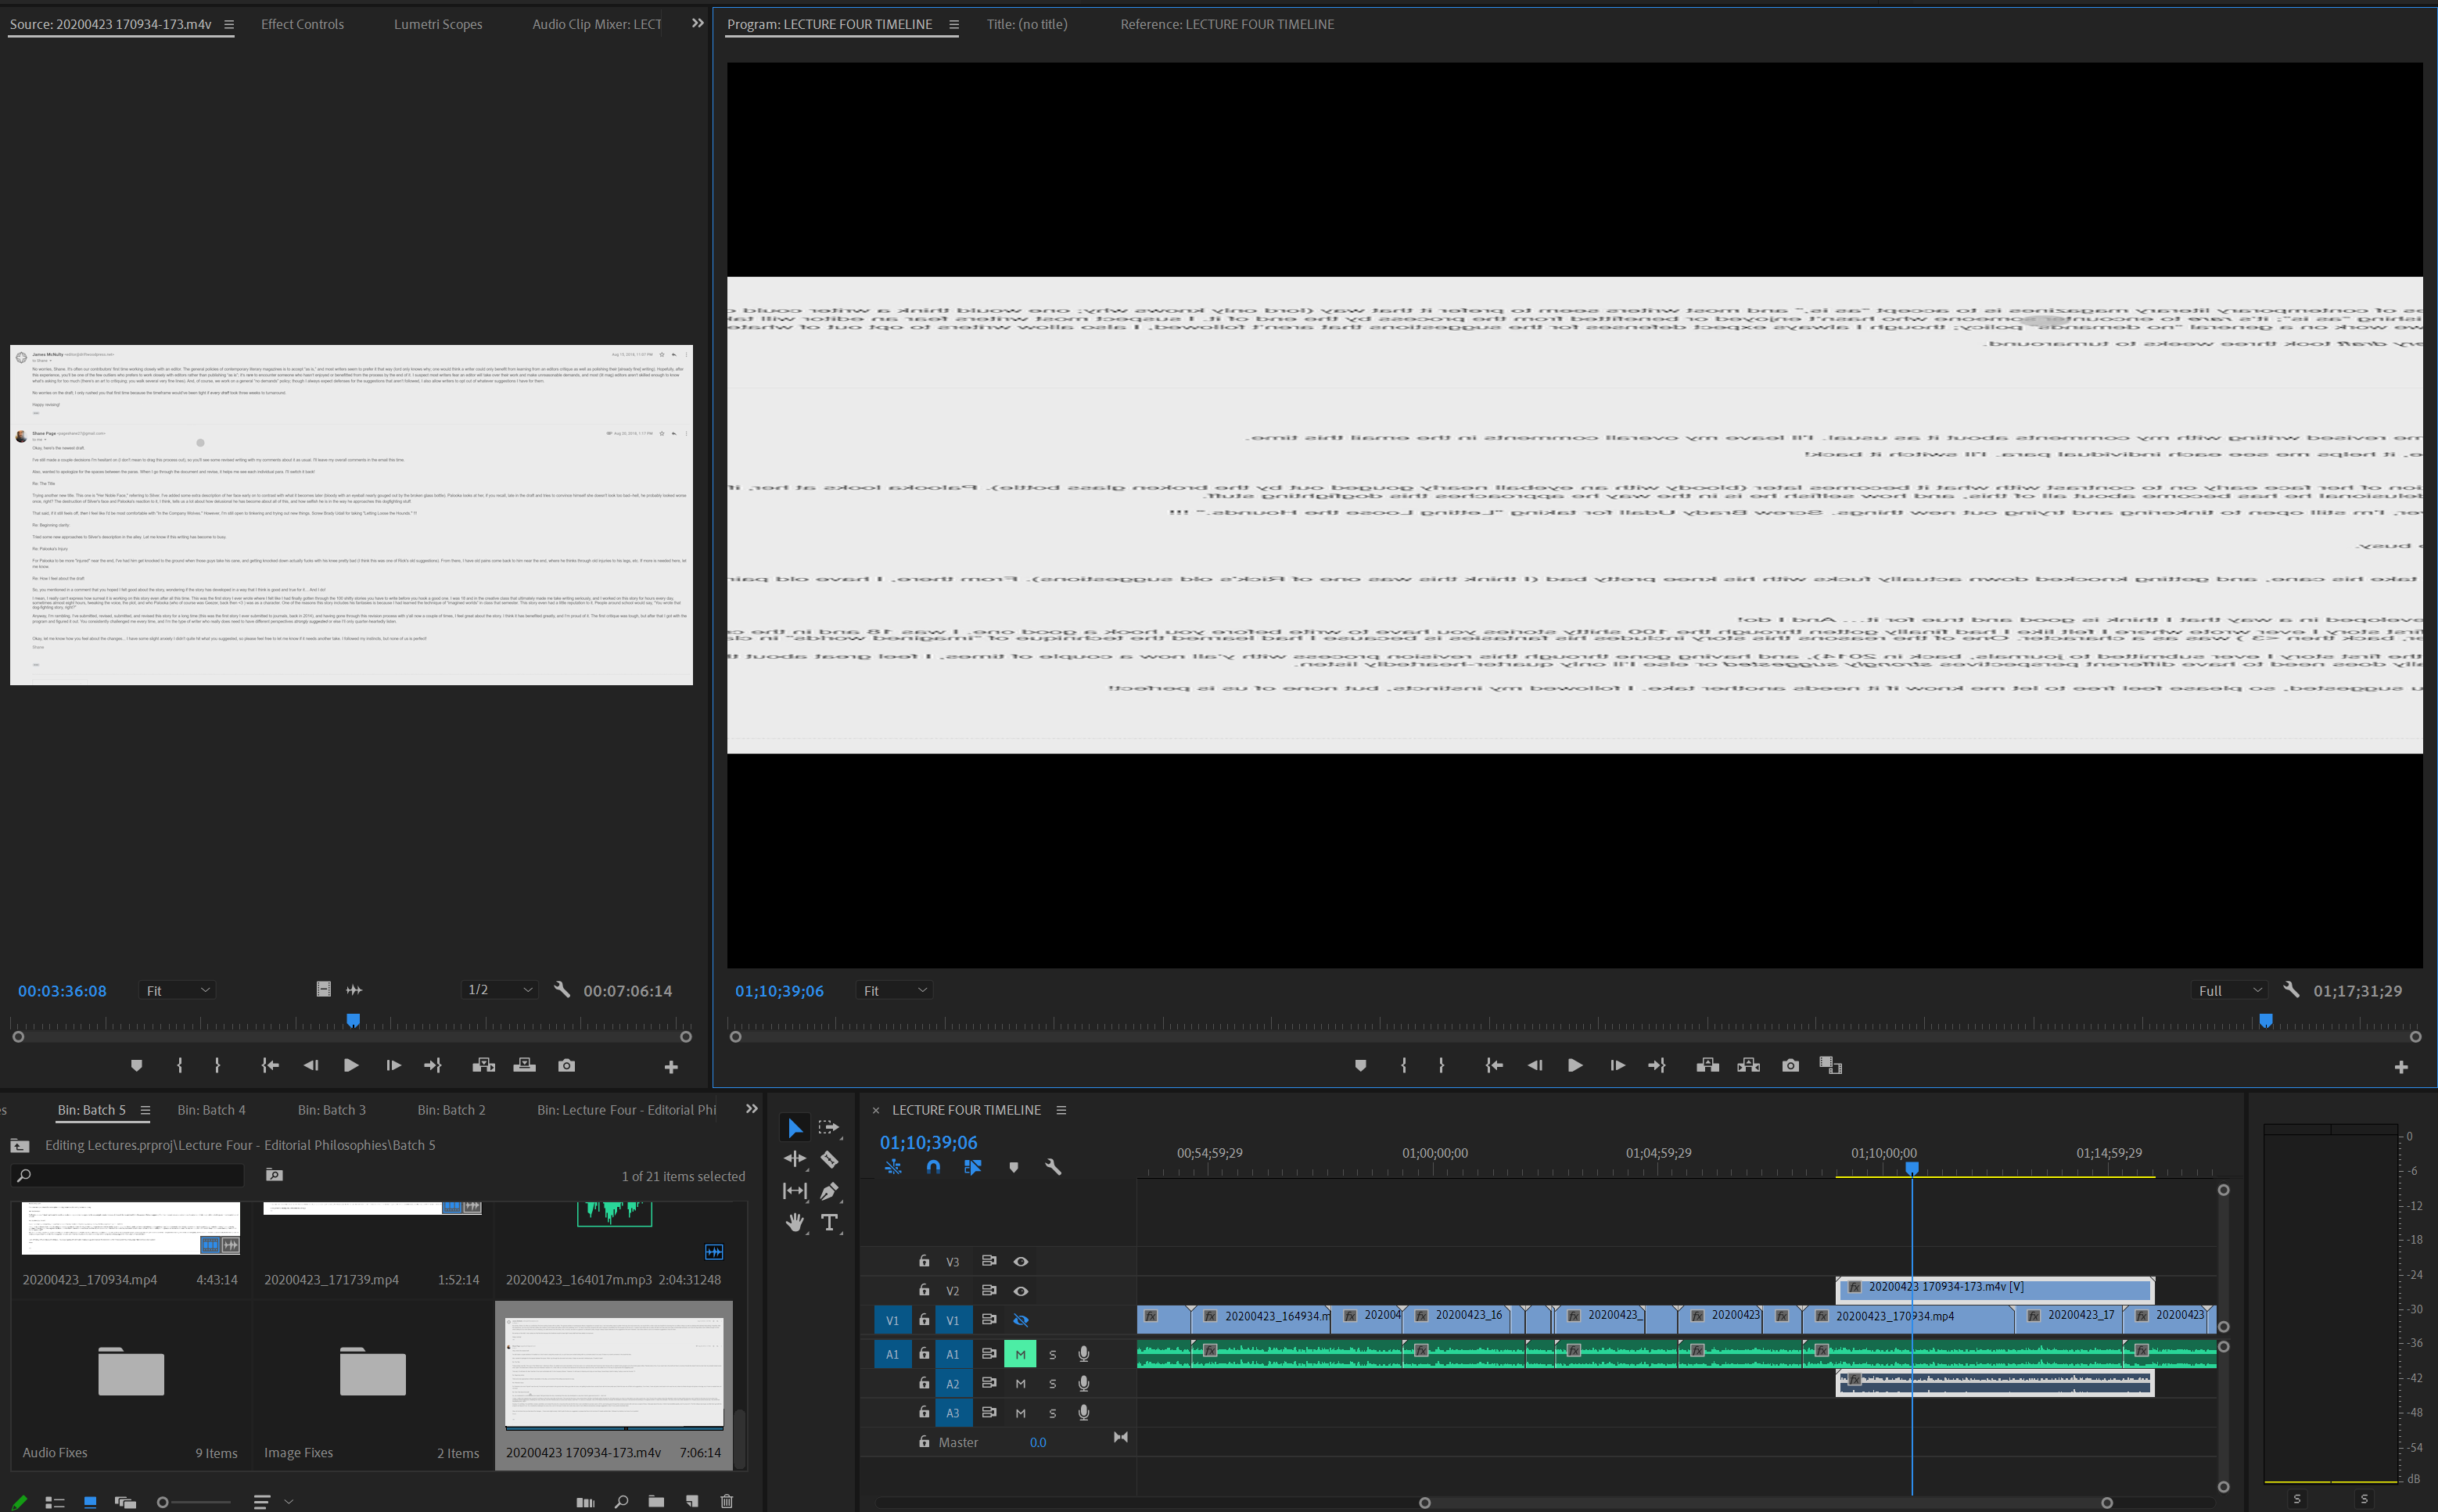Click Add Marker in the Source monitor

point(137,1065)
